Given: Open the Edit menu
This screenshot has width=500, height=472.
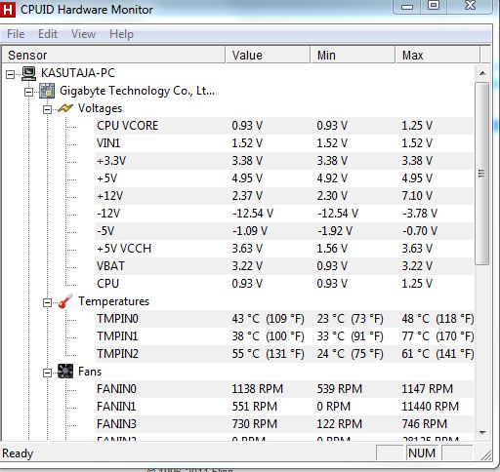Looking at the screenshot, I should (48, 34).
